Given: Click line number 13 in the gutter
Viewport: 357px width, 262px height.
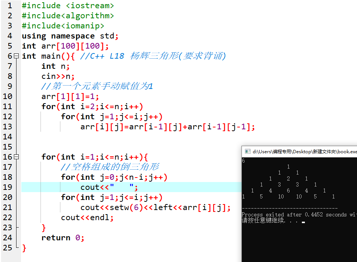Looking at the screenshot, I should pos(7,127).
